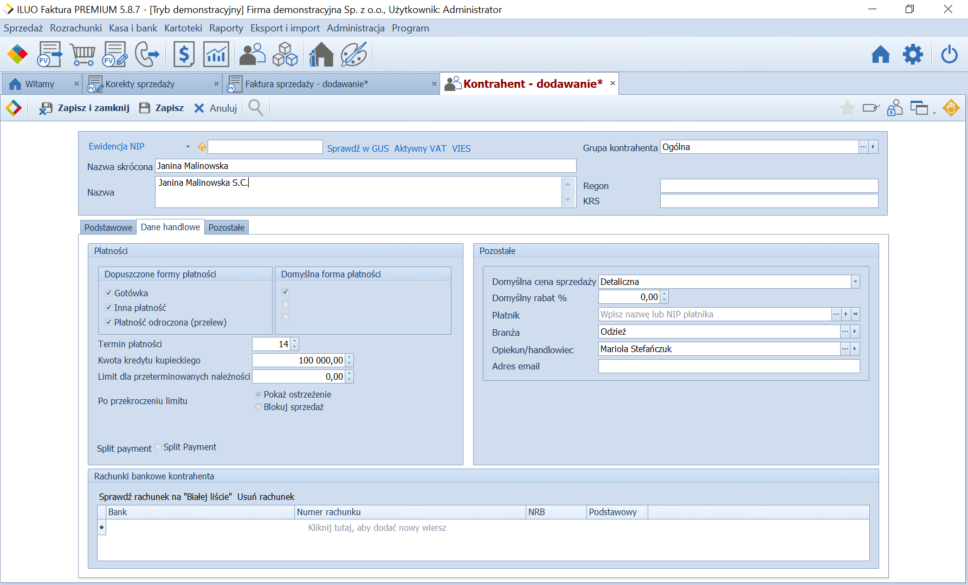Click the magnifier search icon in form toolbar
The height and width of the screenshot is (585, 968).
256,108
